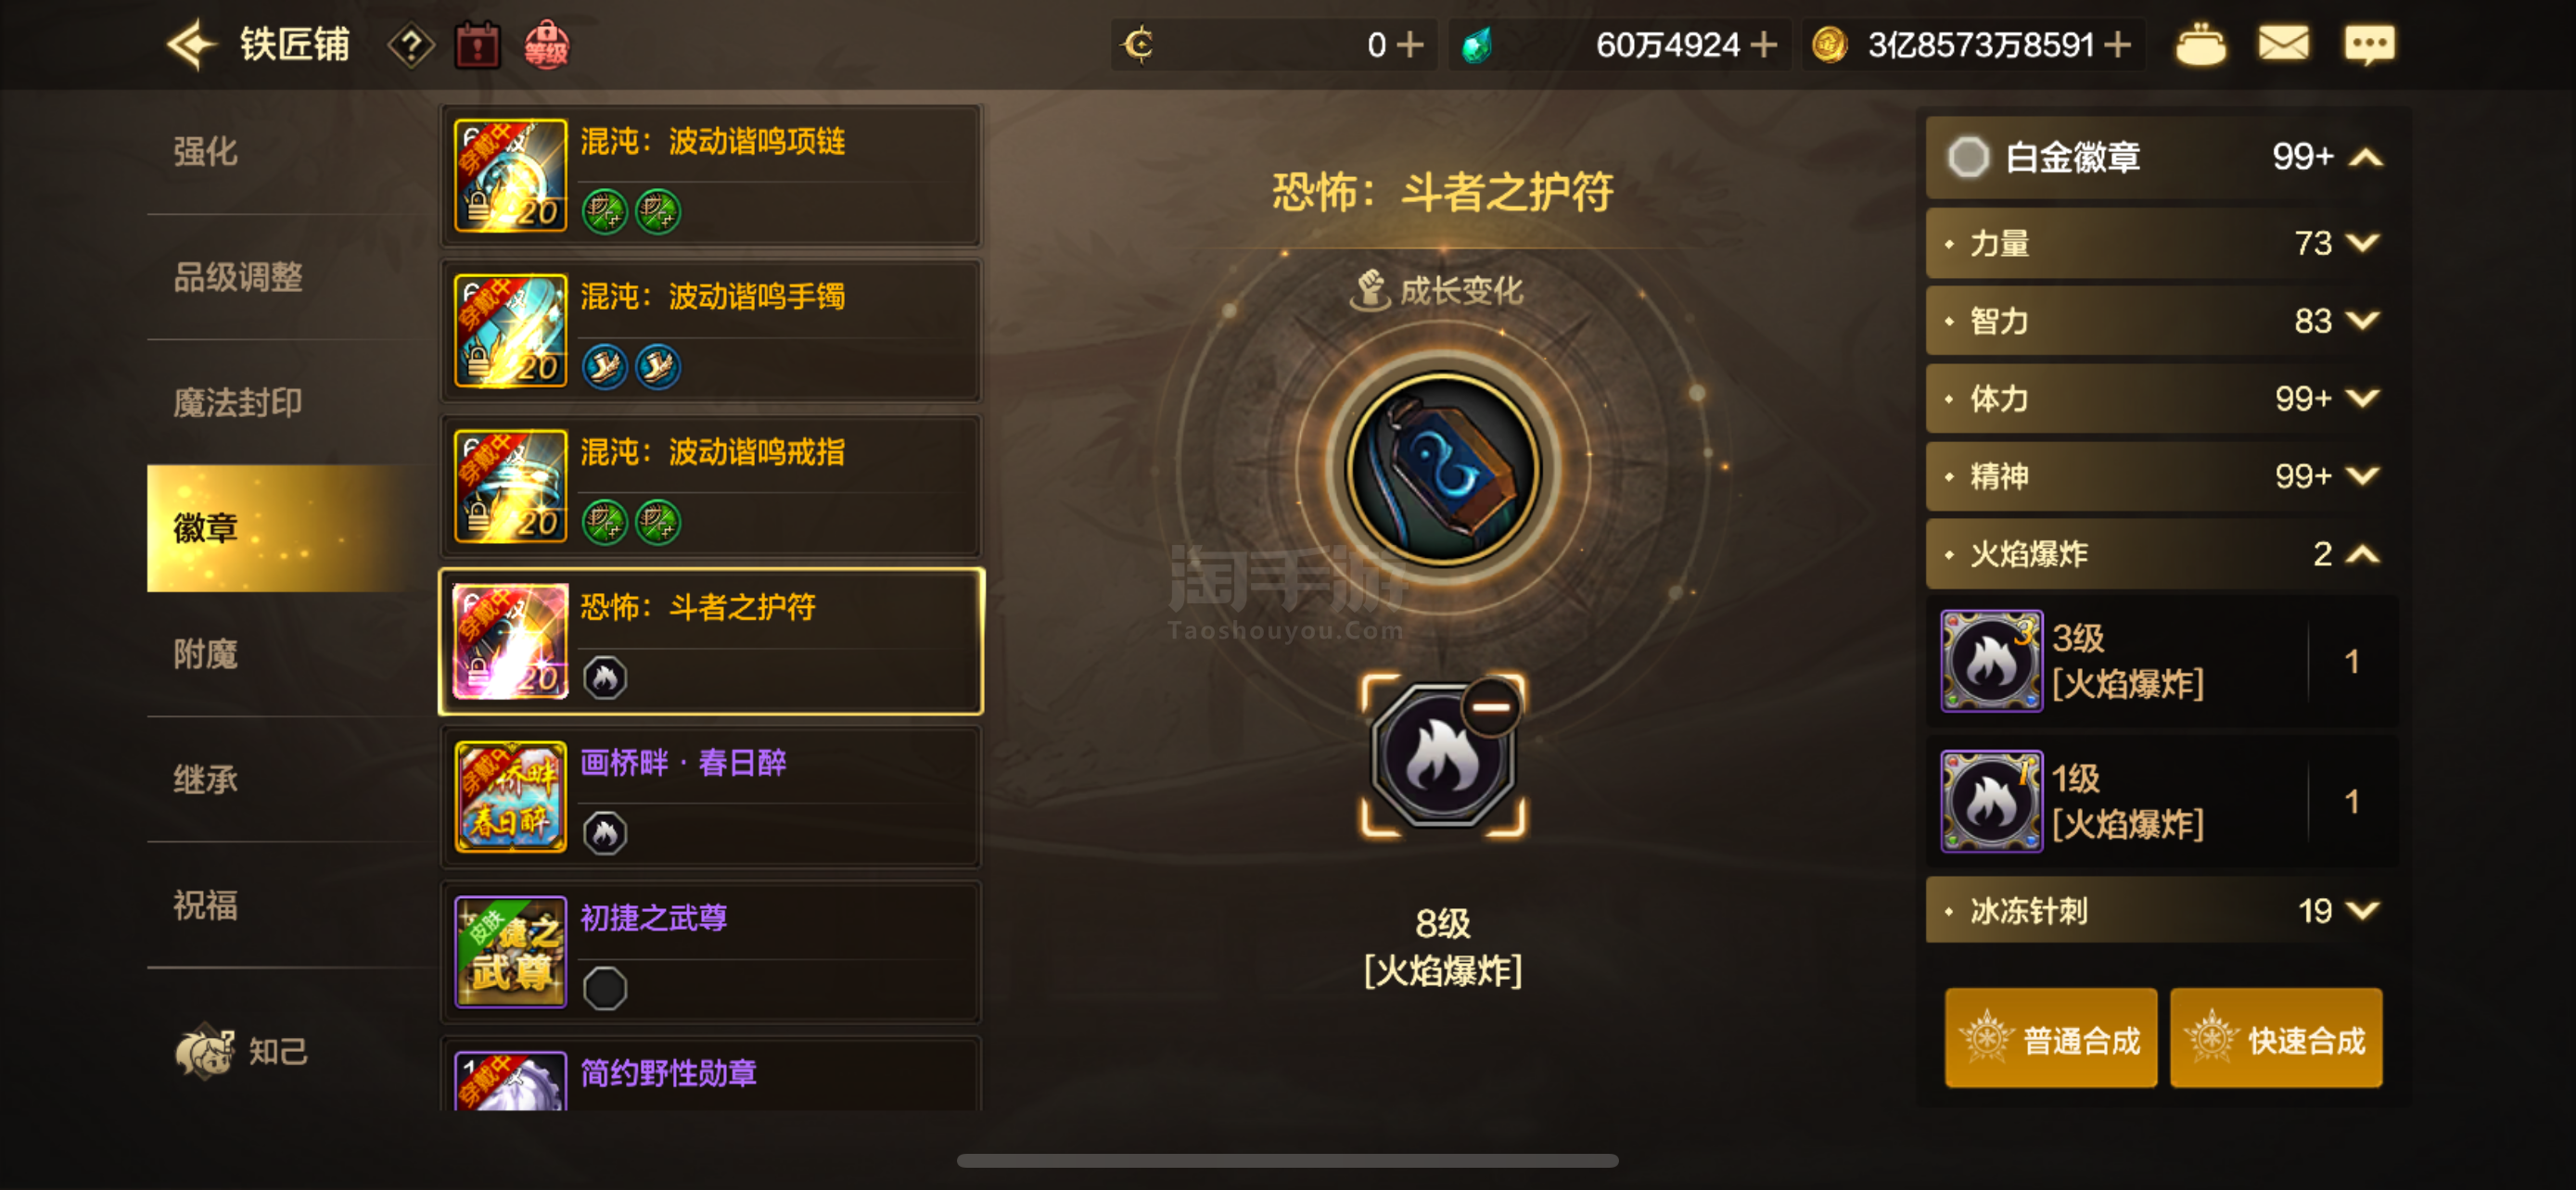Toggle the 白金徽章 radio circle
The width and height of the screenshot is (2576, 1190).
pos(1968,157)
